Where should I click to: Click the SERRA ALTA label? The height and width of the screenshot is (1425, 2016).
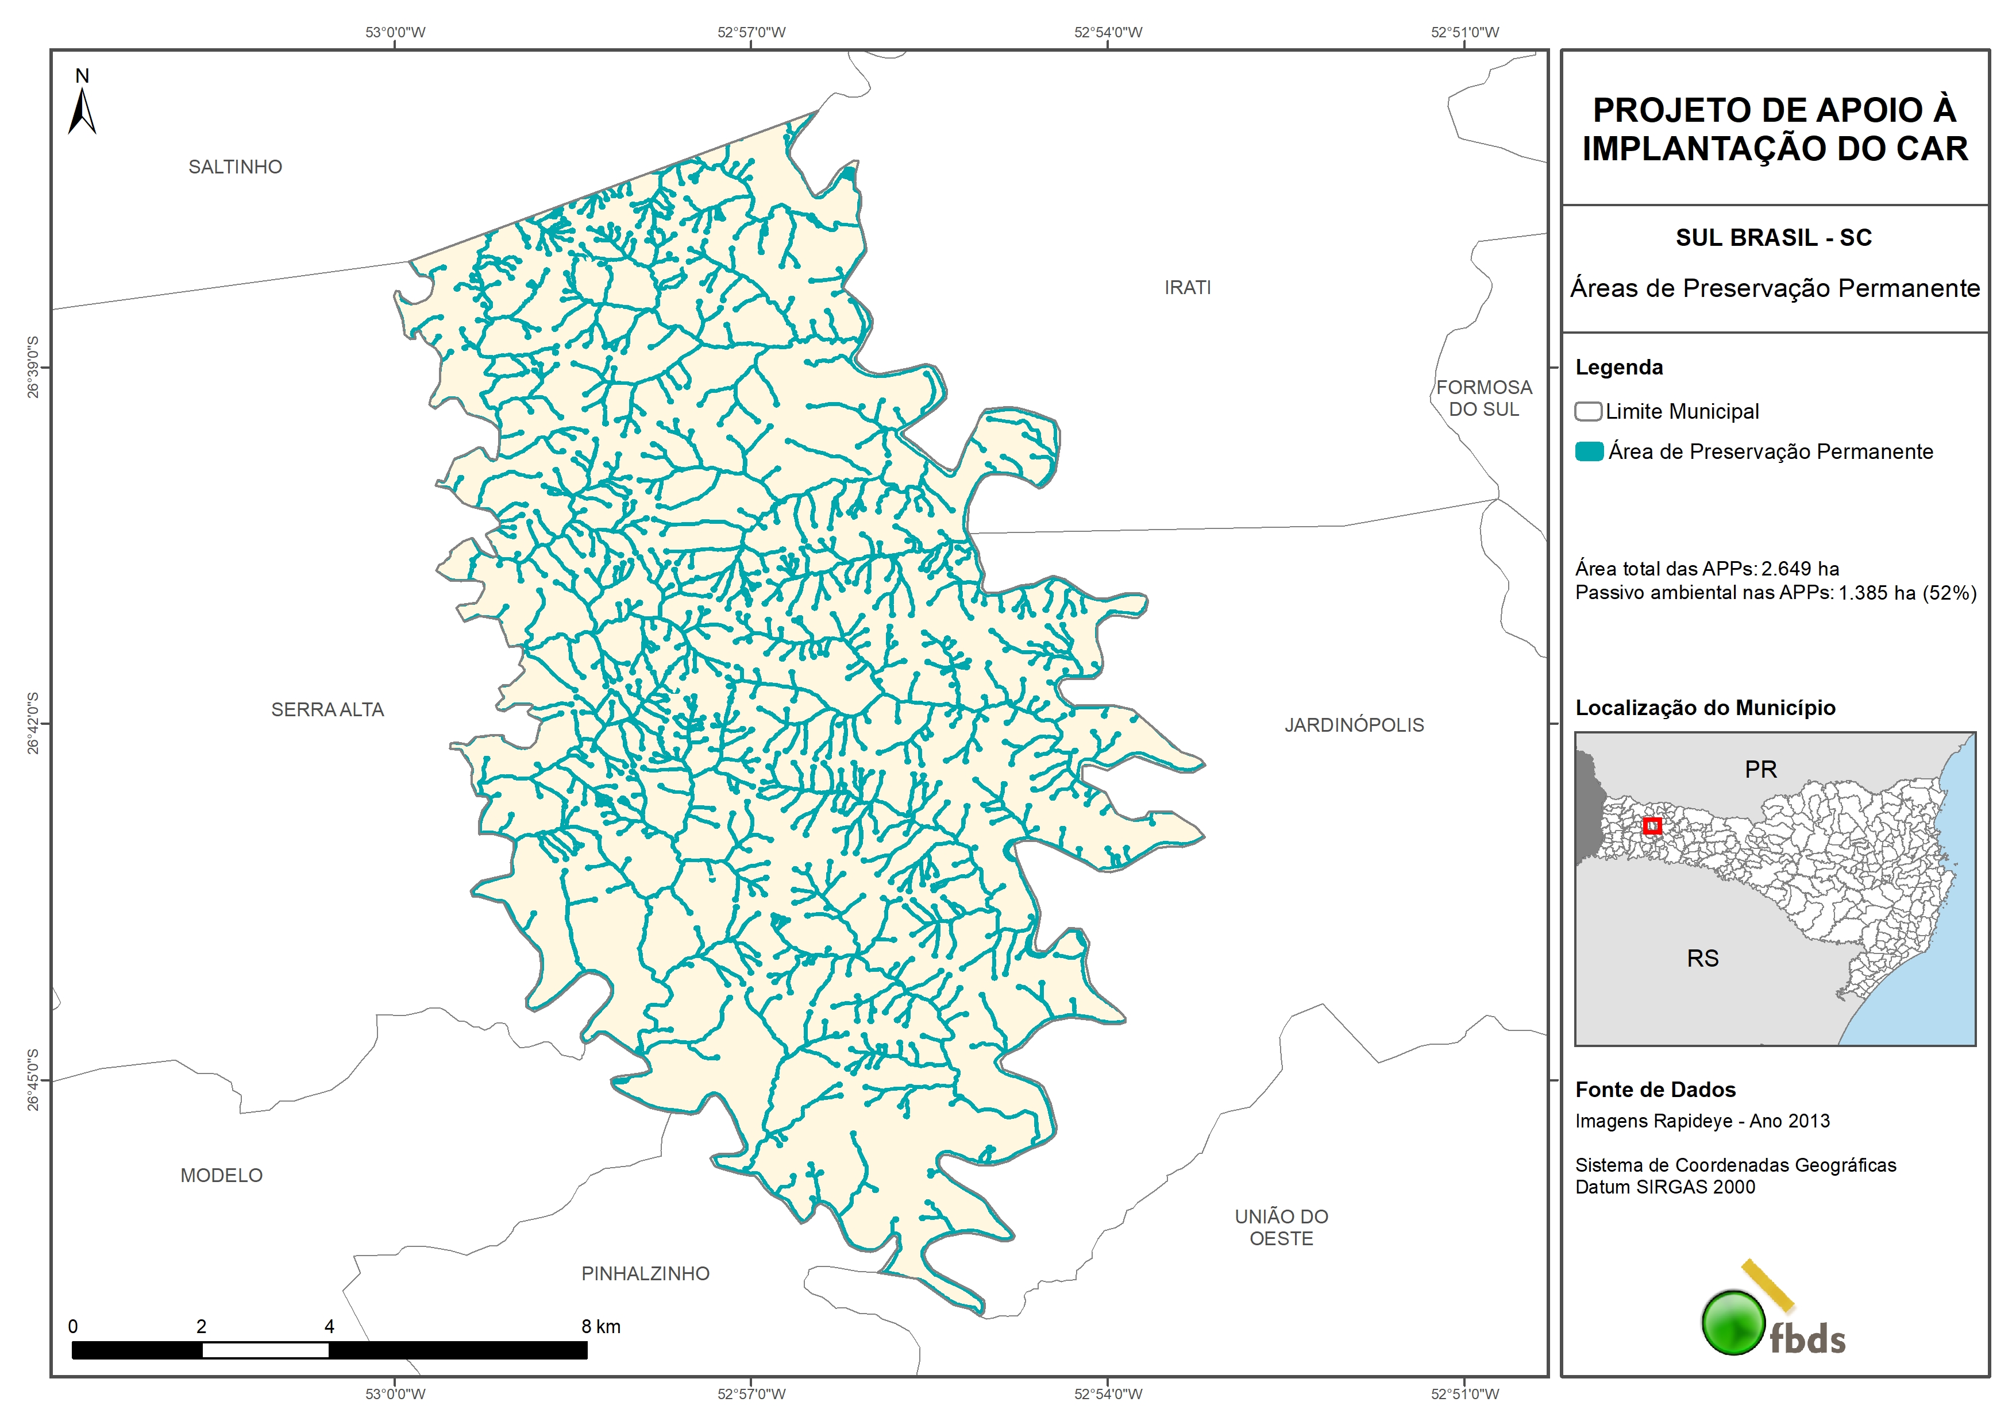[327, 709]
